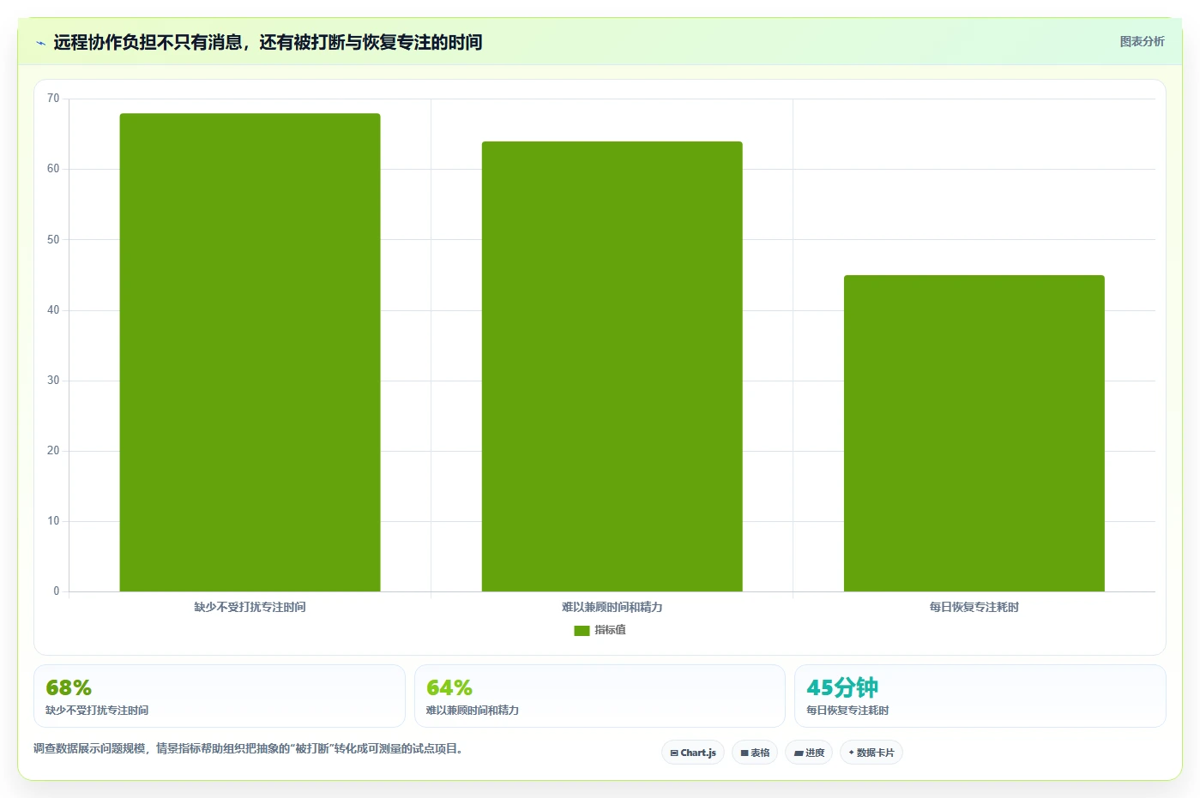The image size is (1200, 798).
Task: Click the 缺少不受打扰专注时间 bar in the chart
Action: (x=250, y=352)
